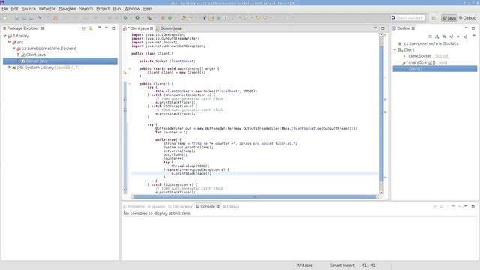Toggle Block Selection Mode in toolbar

pos(218,18)
